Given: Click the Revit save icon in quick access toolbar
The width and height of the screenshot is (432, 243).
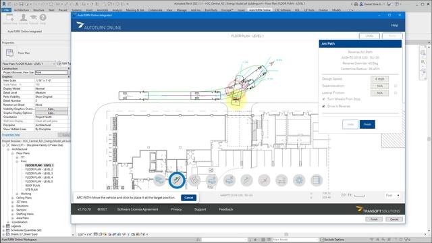Looking at the screenshot, I should pos(21,4).
